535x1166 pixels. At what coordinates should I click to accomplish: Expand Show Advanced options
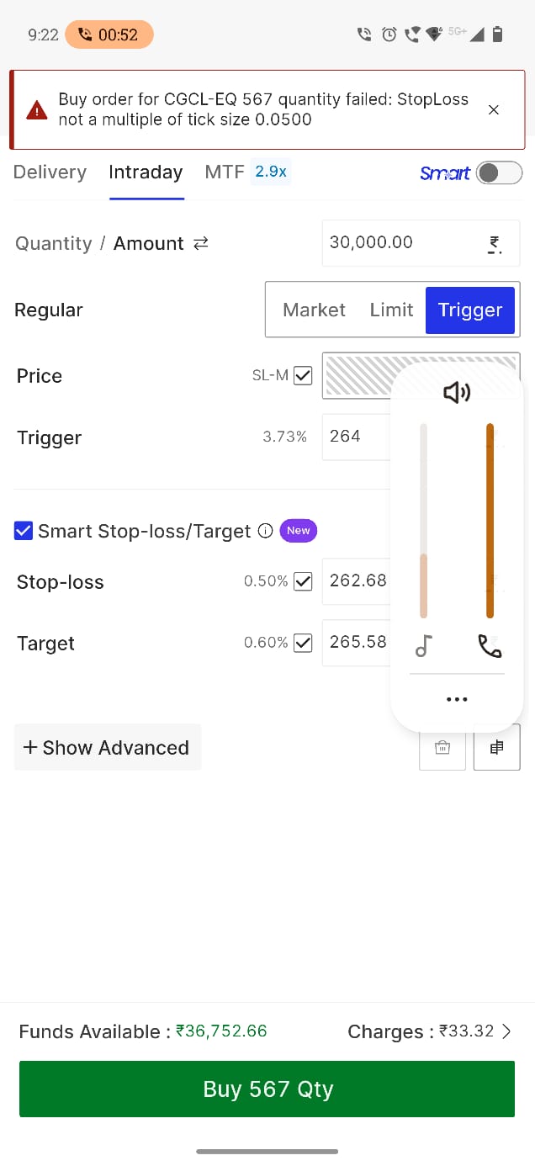108,747
